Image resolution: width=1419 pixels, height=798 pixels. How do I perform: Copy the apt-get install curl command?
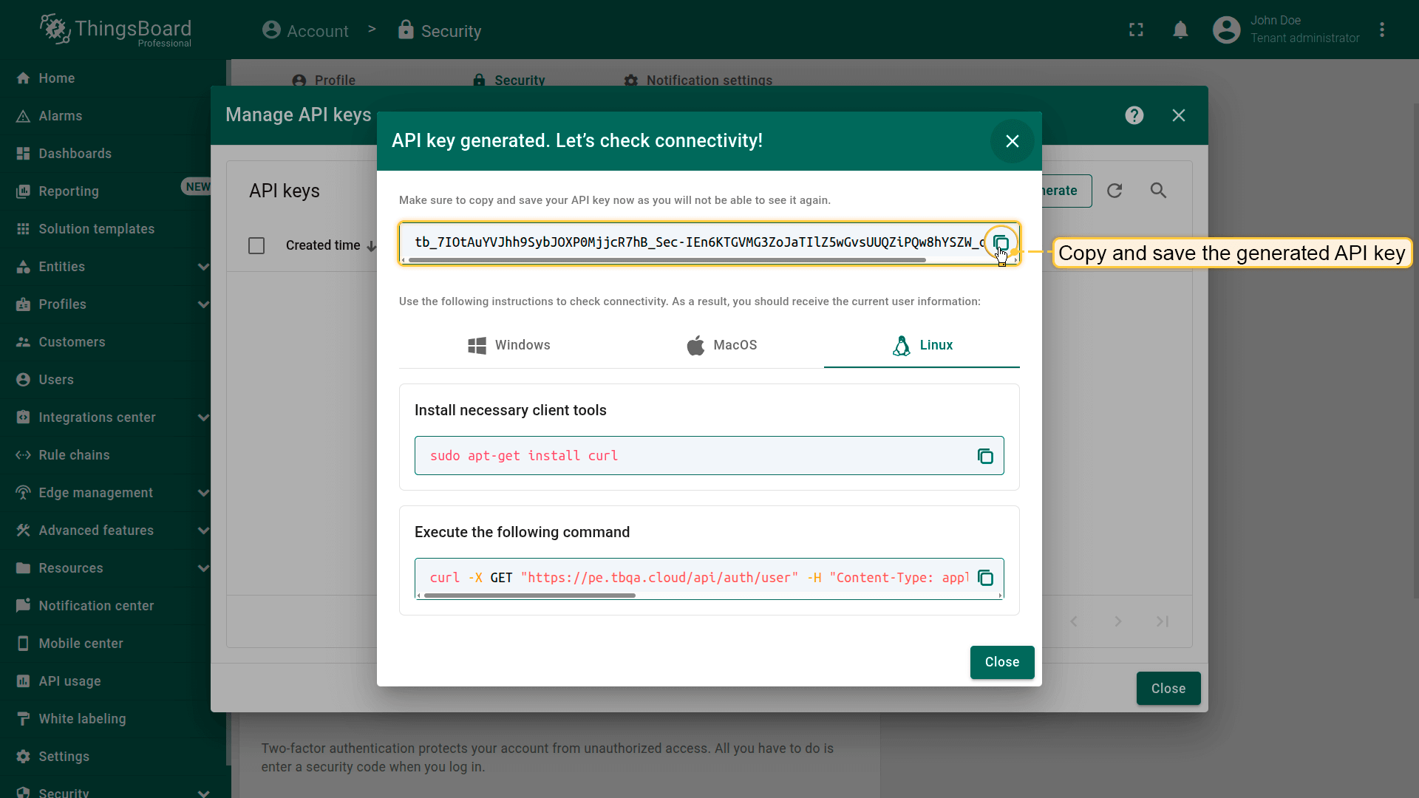[x=985, y=456]
